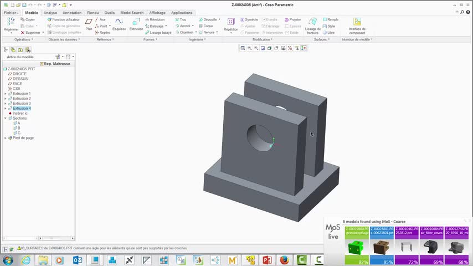Click the Régénérer tool icon

tap(11, 22)
